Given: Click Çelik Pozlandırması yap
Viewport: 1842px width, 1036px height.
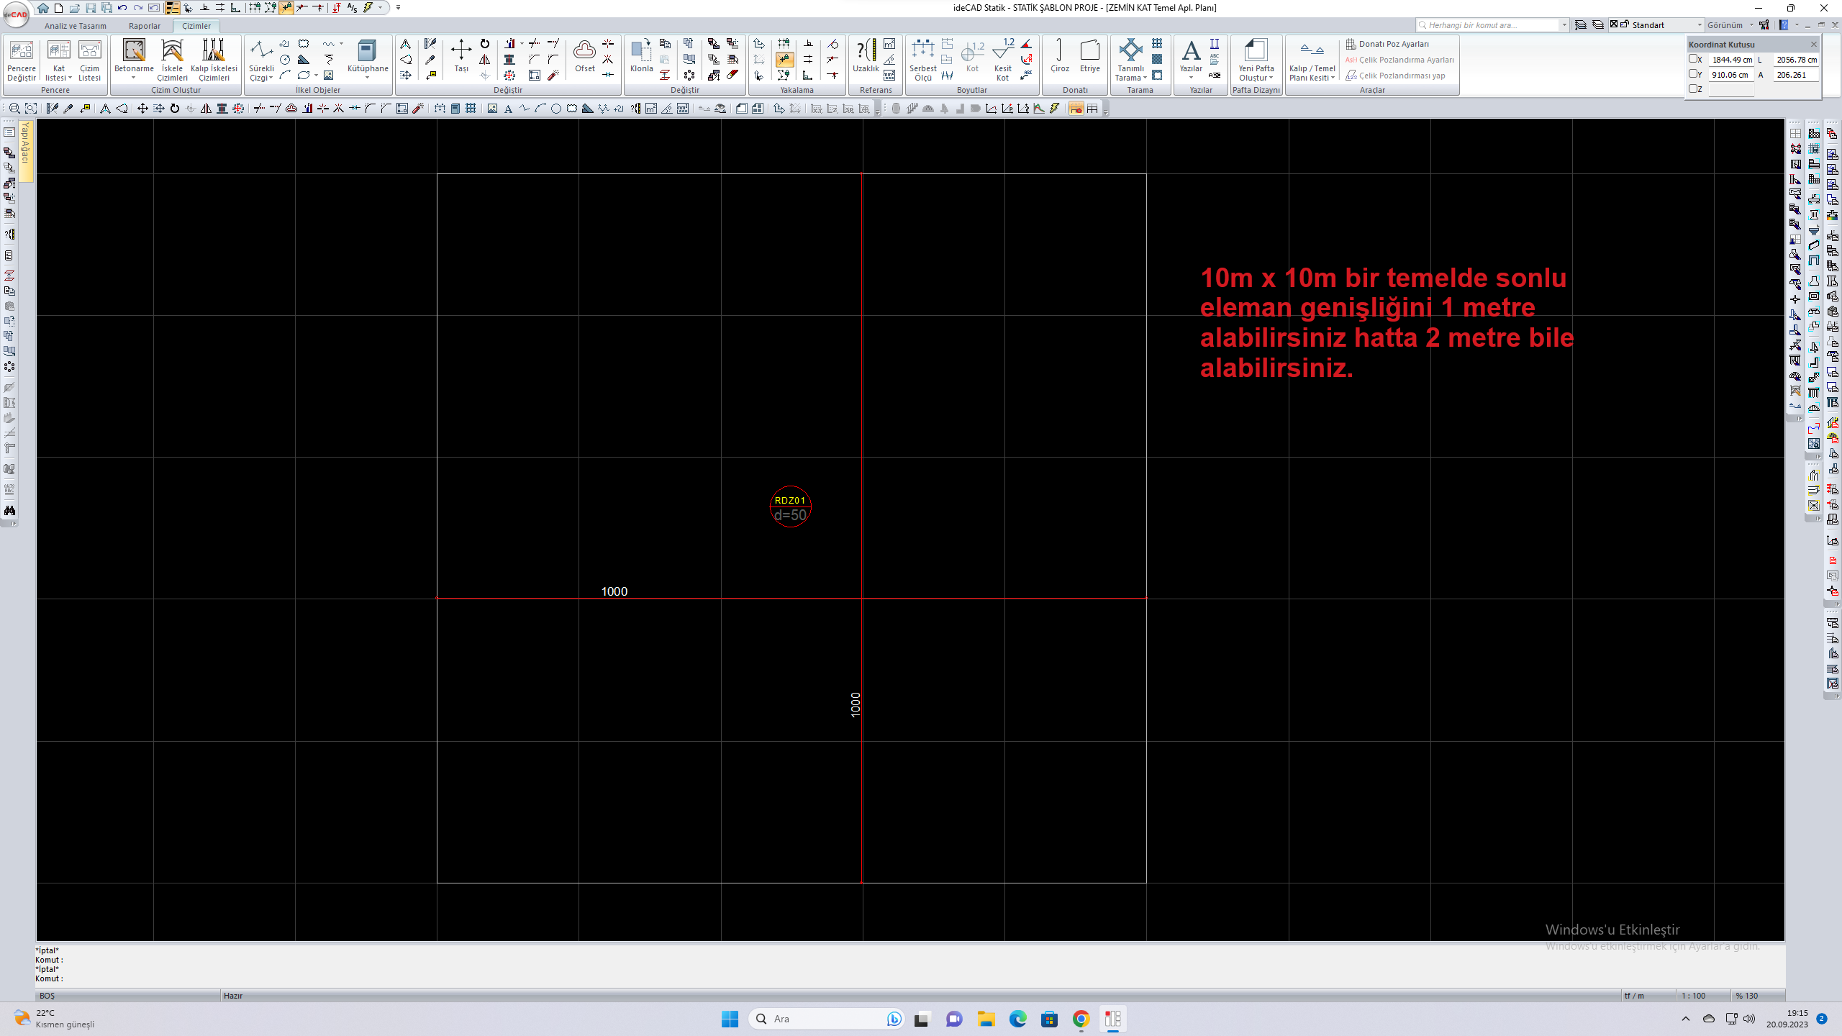Looking at the screenshot, I should point(1395,76).
